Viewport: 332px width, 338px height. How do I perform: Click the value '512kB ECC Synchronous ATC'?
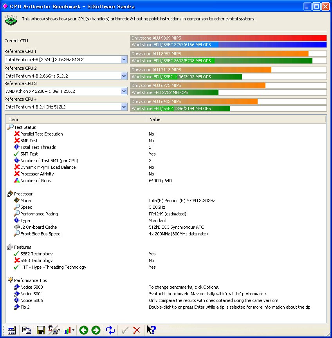[176, 227]
